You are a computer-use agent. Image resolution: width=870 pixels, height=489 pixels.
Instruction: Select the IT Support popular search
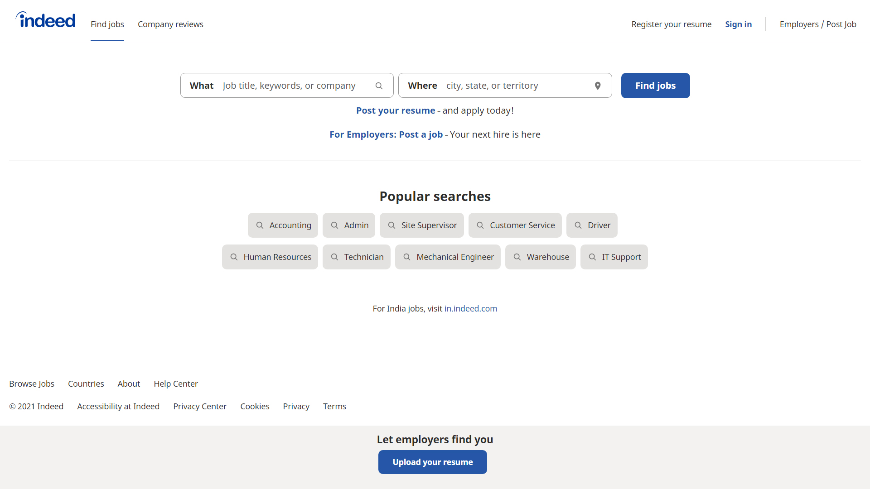614,257
